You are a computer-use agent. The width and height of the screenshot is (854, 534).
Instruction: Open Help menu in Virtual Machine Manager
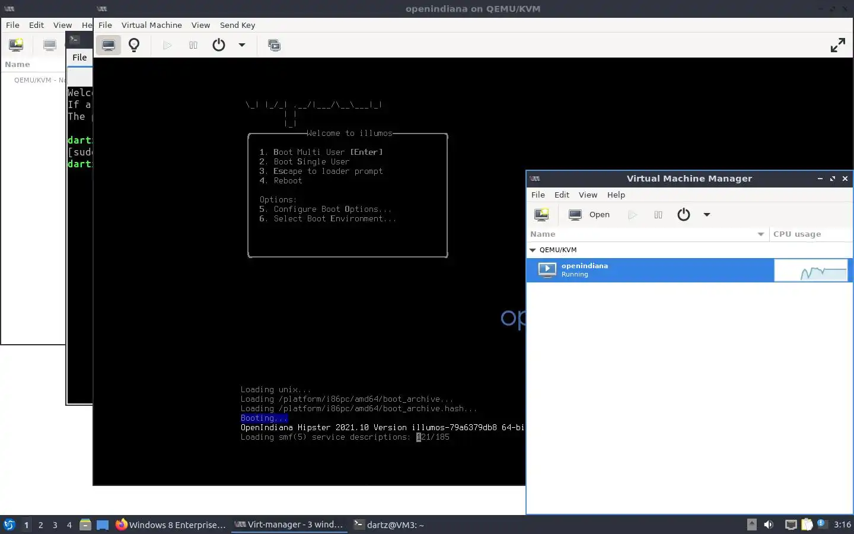(616, 195)
